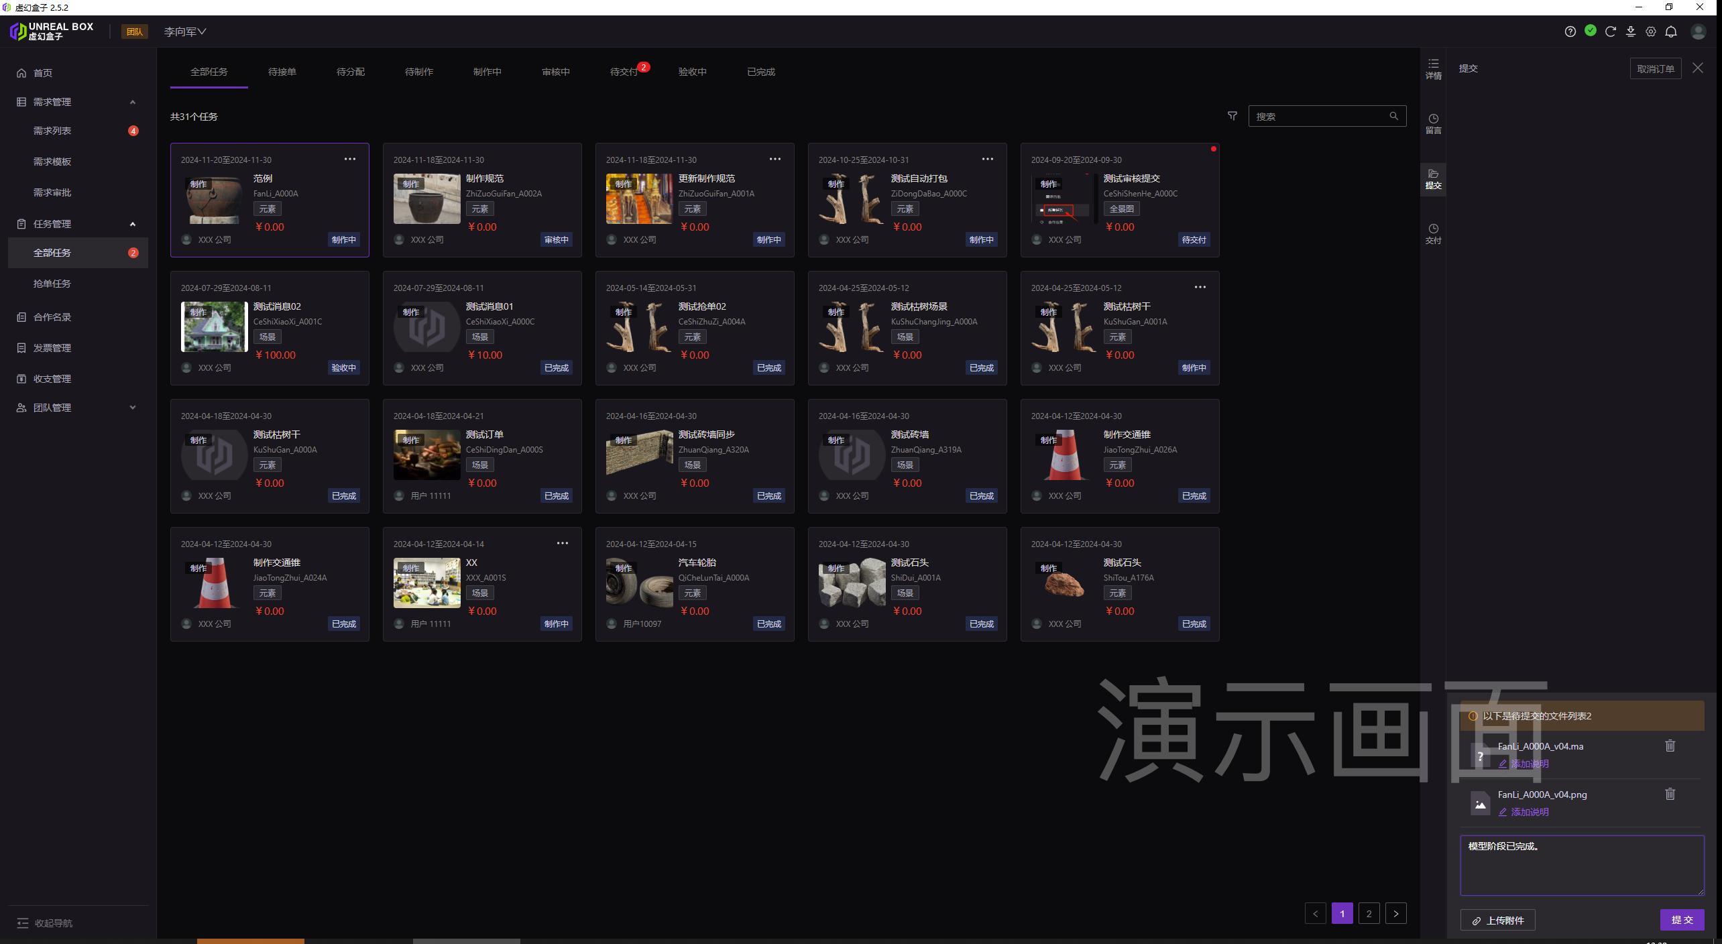Go to page 2
This screenshot has width=1722, height=944.
[x=1369, y=913]
